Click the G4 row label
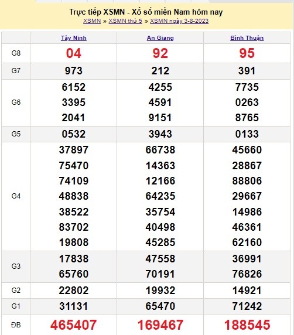The width and height of the screenshot is (294, 335). [x=16, y=196]
